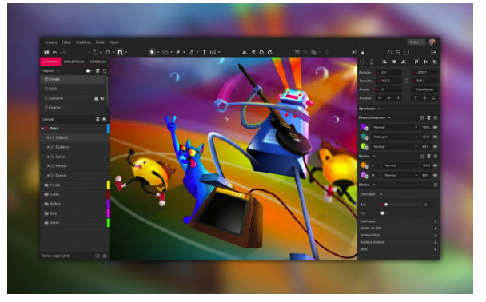Choose the Pen tool in toolbar
Image resolution: width=486 pixels, height=302 pixels.
click(x=178, y=53)
